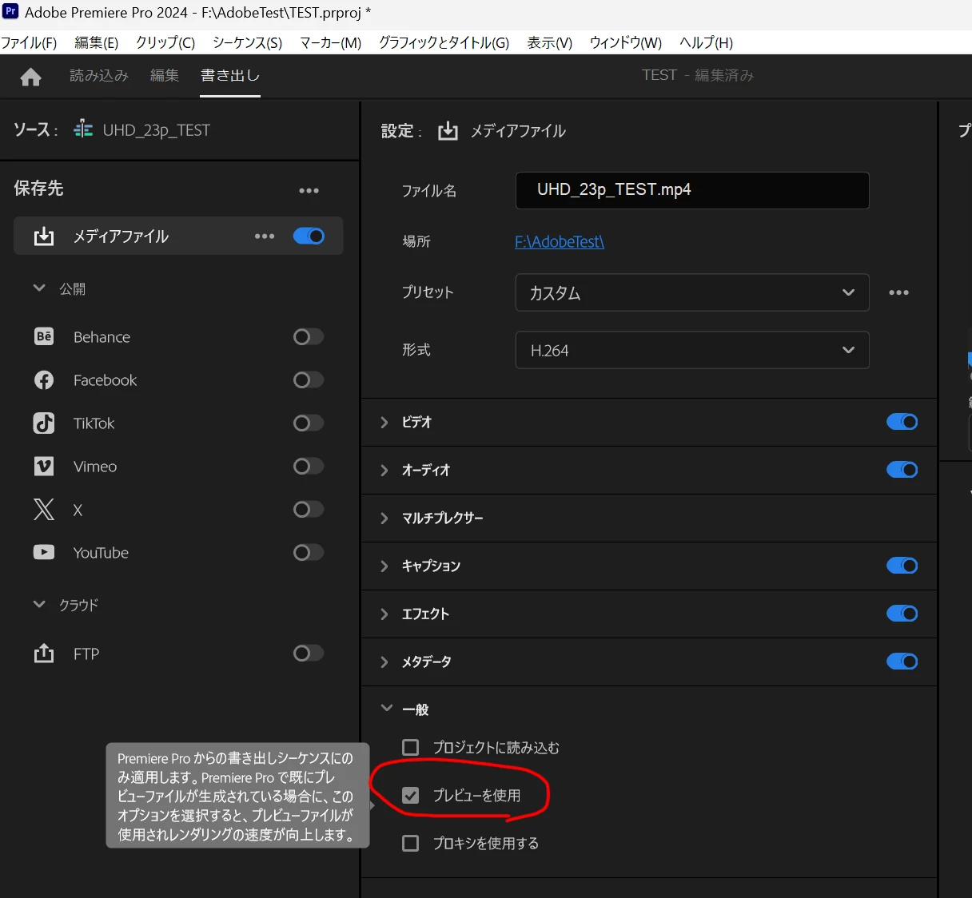972x898 pixels.
Task: Open the 形式 dropdown showing H.264
Action: point(692,350)
